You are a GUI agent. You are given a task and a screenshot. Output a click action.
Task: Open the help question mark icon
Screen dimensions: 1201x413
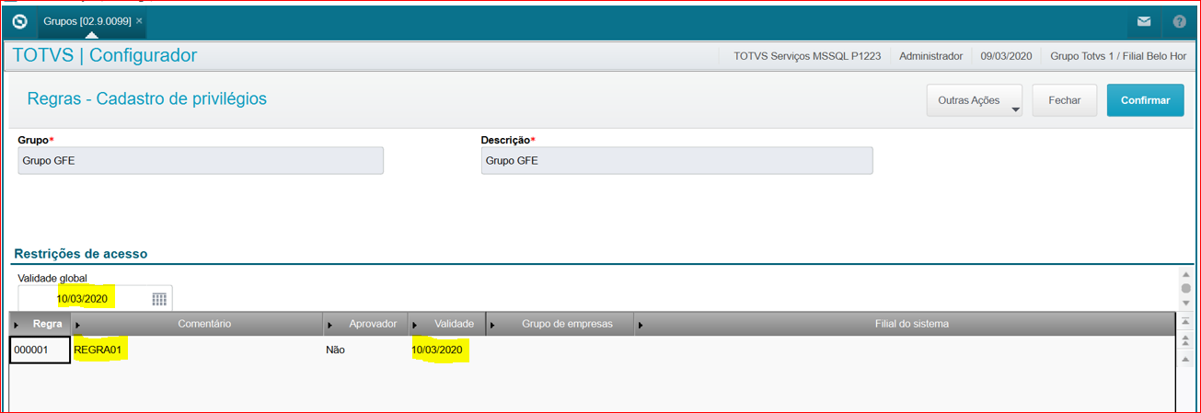click(x=1179, y=21)
